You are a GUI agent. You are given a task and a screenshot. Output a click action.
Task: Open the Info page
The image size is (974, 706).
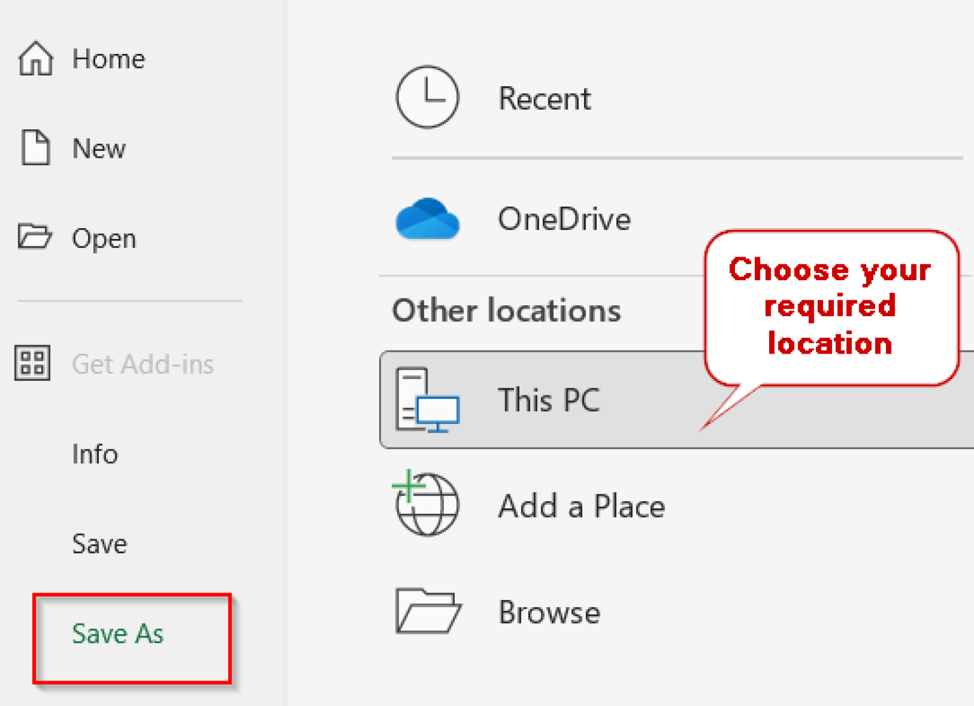point(95,454)
